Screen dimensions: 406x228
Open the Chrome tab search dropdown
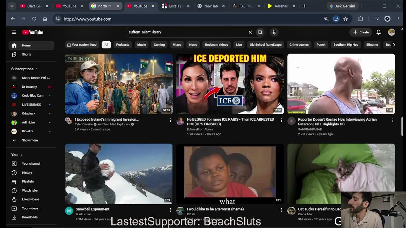pyautogui.click(x=12, y=6)
